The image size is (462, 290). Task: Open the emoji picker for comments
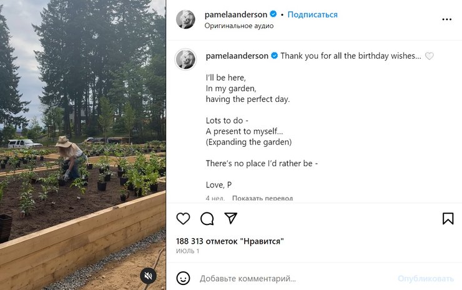[183, 278]
